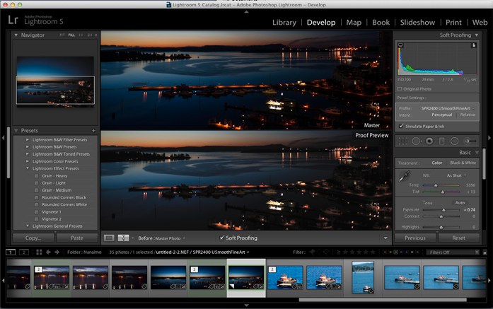Click the Exposure slider handle
This screenshot has height=309, width=493.
coord(443,210)
